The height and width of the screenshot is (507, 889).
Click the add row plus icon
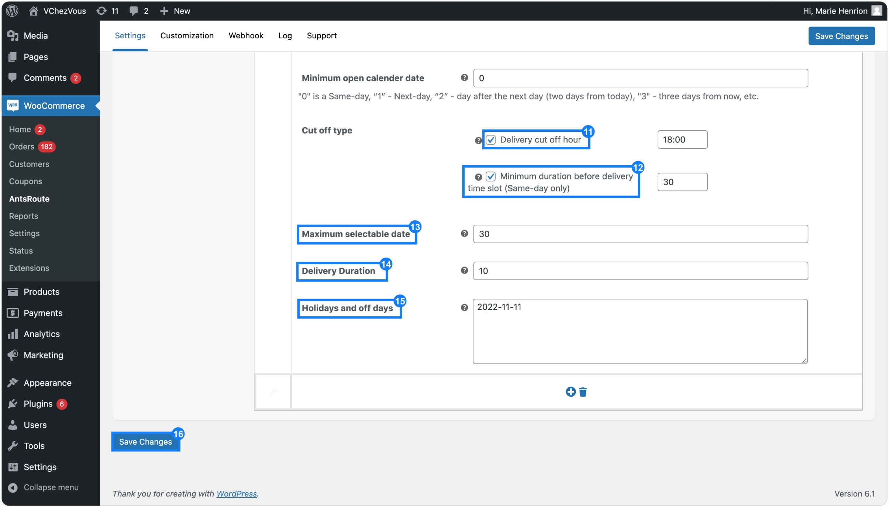[x=571, y=392]
